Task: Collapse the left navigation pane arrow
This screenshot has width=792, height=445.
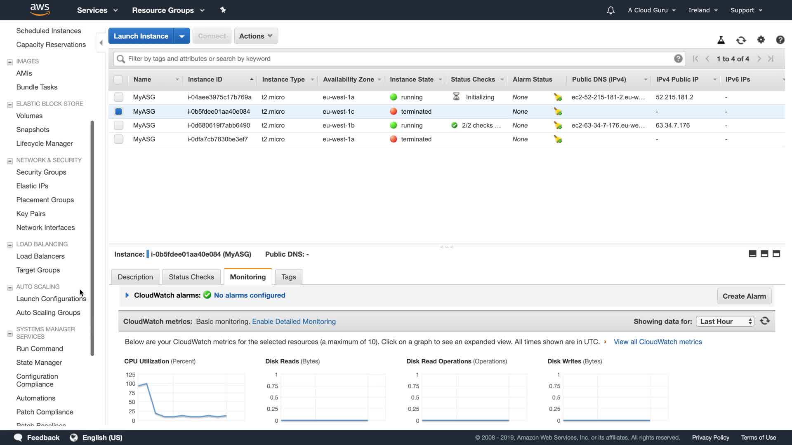Action: click(x=101, y=43)
